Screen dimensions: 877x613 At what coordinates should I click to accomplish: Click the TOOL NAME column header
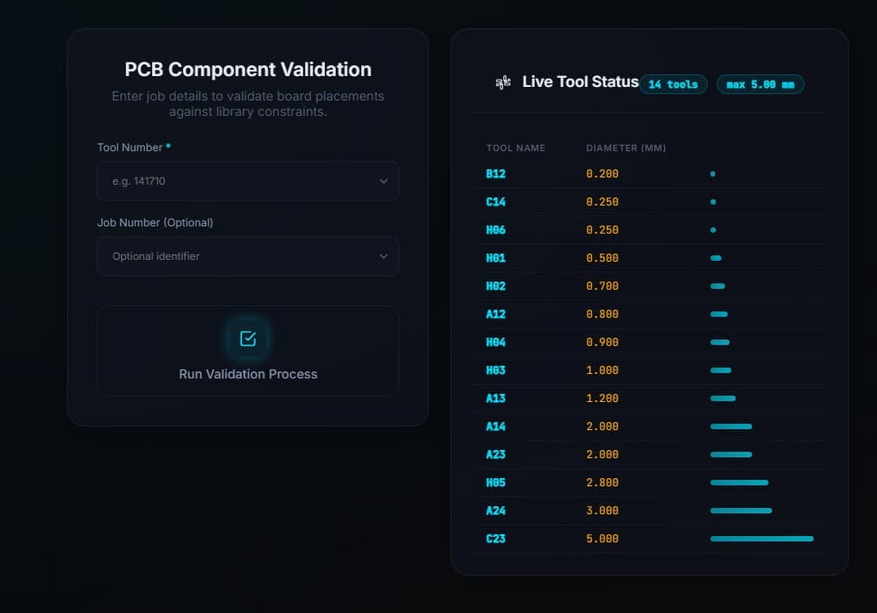515,148
